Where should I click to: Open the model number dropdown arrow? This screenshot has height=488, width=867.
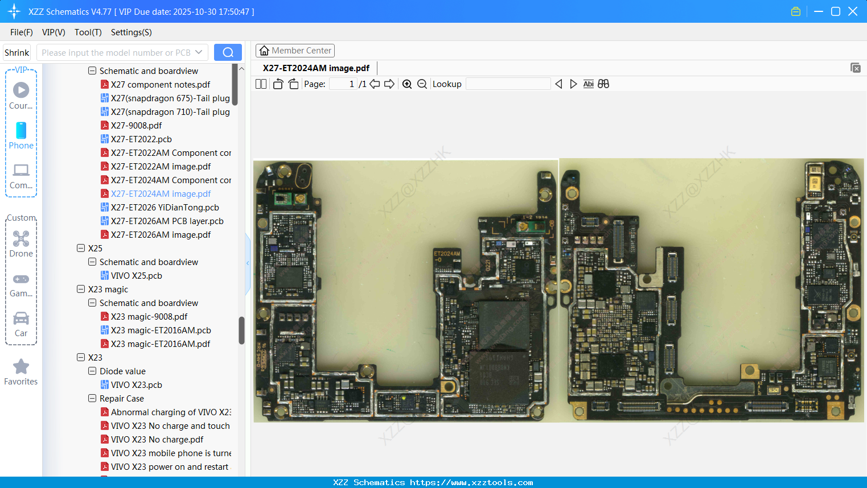[x=199, y=52]
